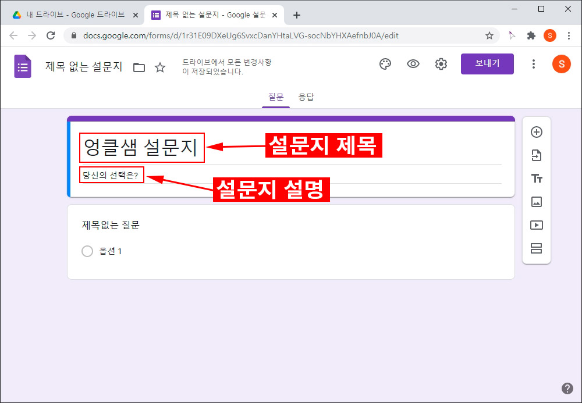Add a title and description using Tt icon
The width and height of the screenshot is (582, 403).
pos(537,179)
